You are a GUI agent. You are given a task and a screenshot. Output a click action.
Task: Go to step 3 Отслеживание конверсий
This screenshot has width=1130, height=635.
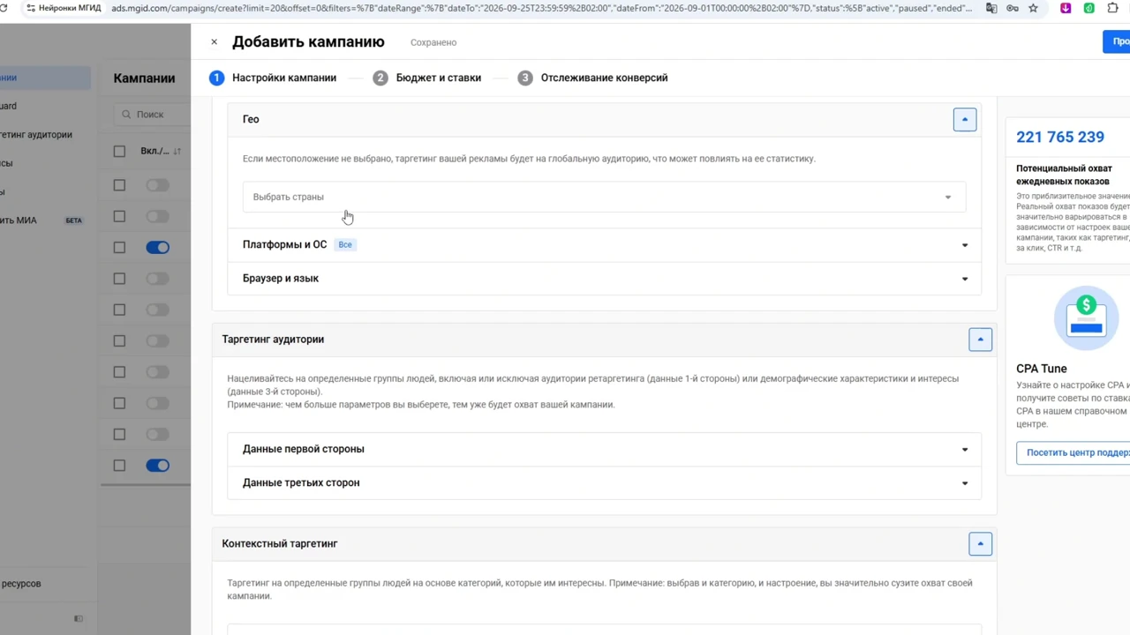point(593,78)
